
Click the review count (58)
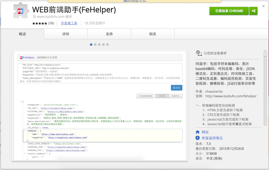51,23
